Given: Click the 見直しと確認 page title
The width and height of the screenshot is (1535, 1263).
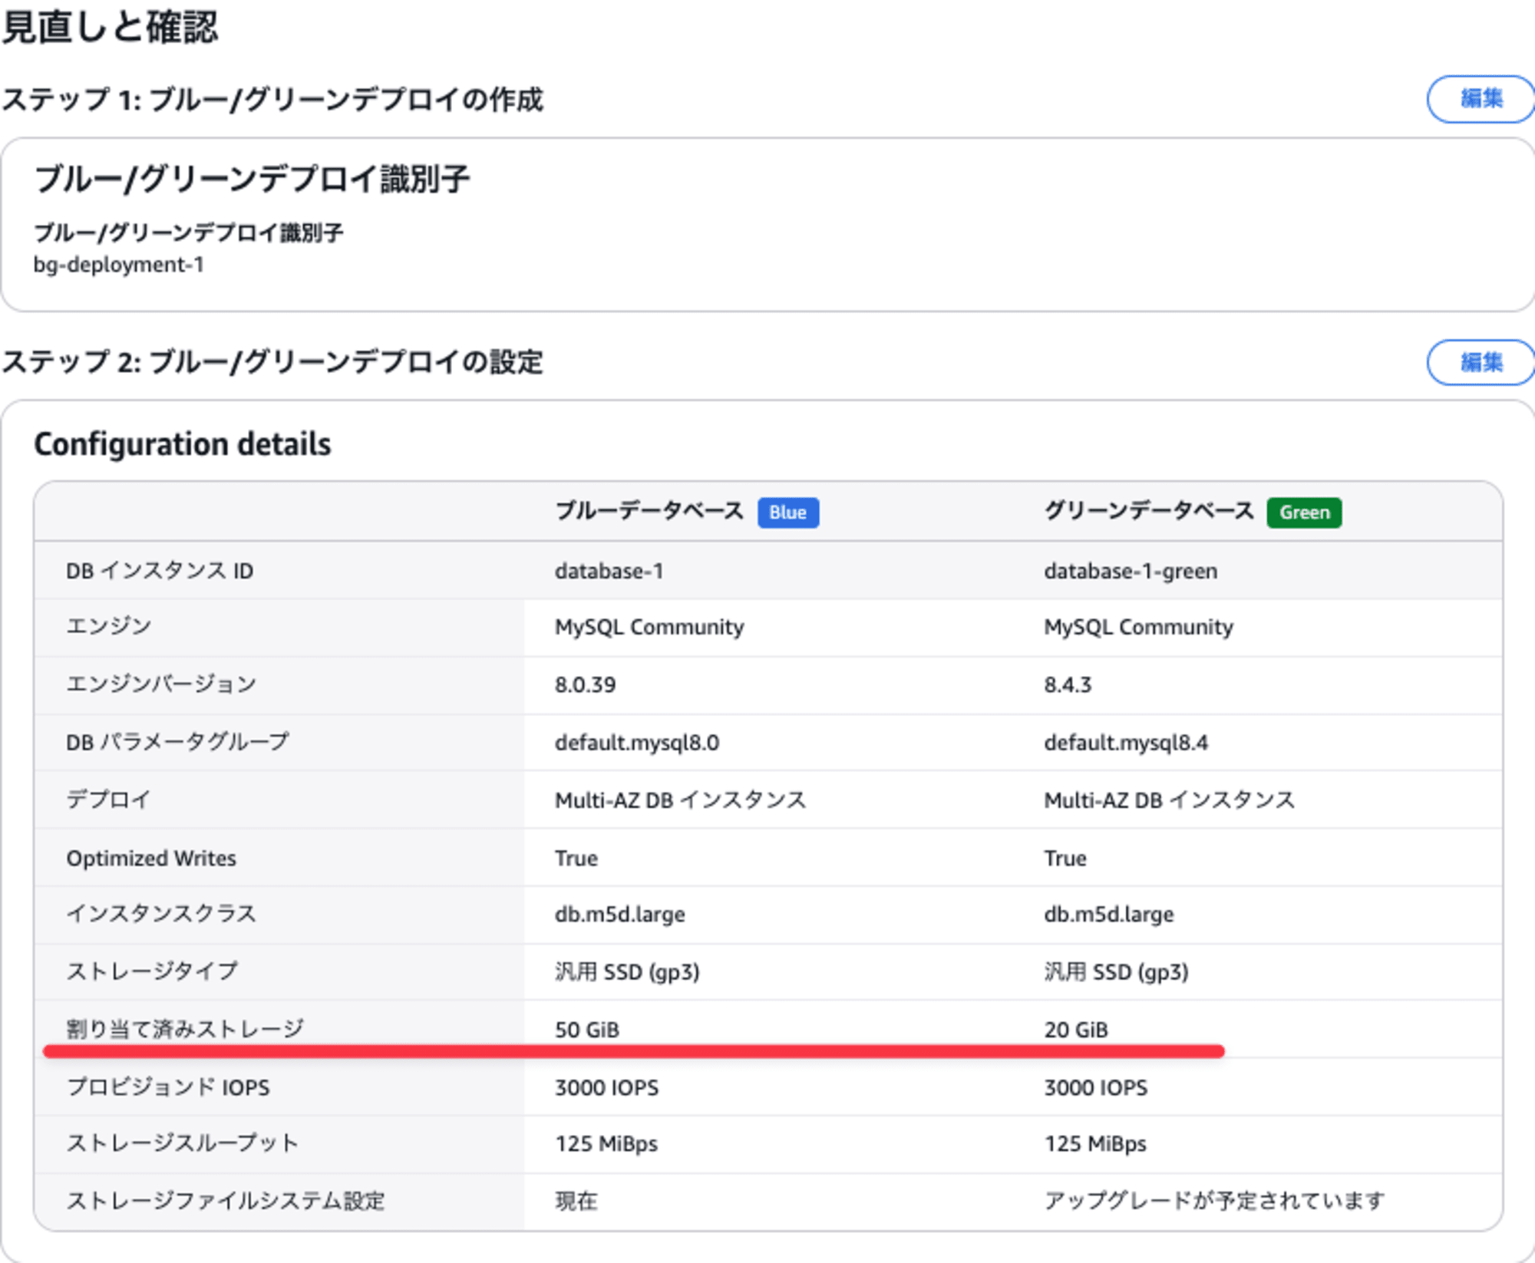Looking at the screenshot, I should pos(110,27).
